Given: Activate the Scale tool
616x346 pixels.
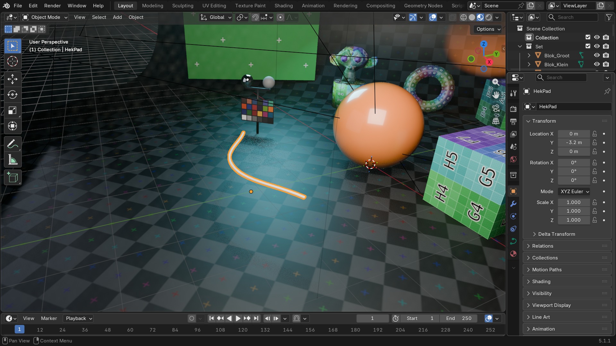Looking at the screenshot, I should point(13,110).
